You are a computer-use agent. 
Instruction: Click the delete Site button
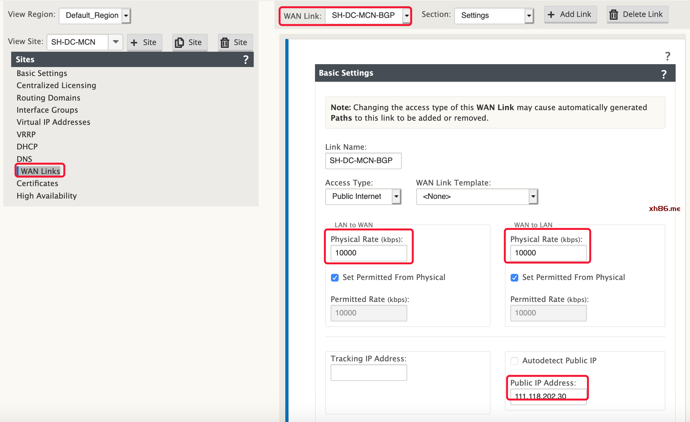tap(235, 42)
